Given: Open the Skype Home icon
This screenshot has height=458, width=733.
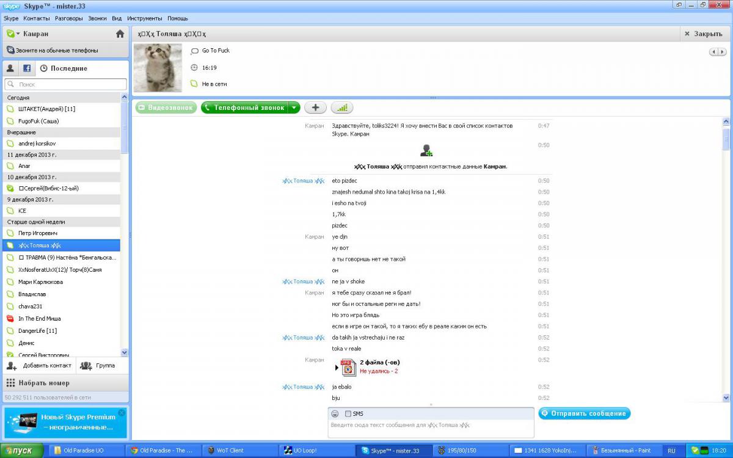Looking at the screenshot, I should (120, 34).
